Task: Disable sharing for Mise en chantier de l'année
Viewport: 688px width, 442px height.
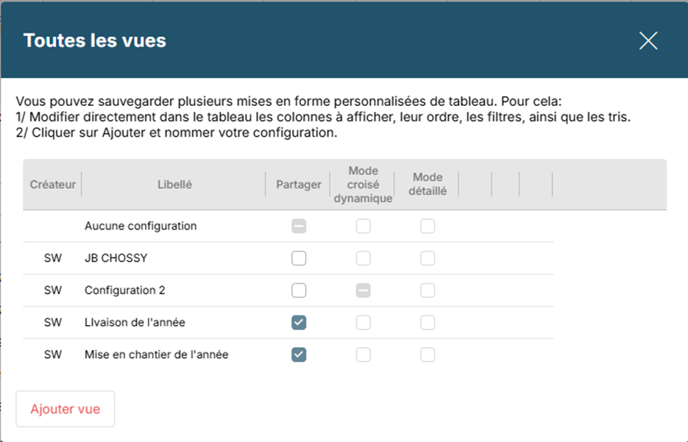Action: click(x=299, y=354)
